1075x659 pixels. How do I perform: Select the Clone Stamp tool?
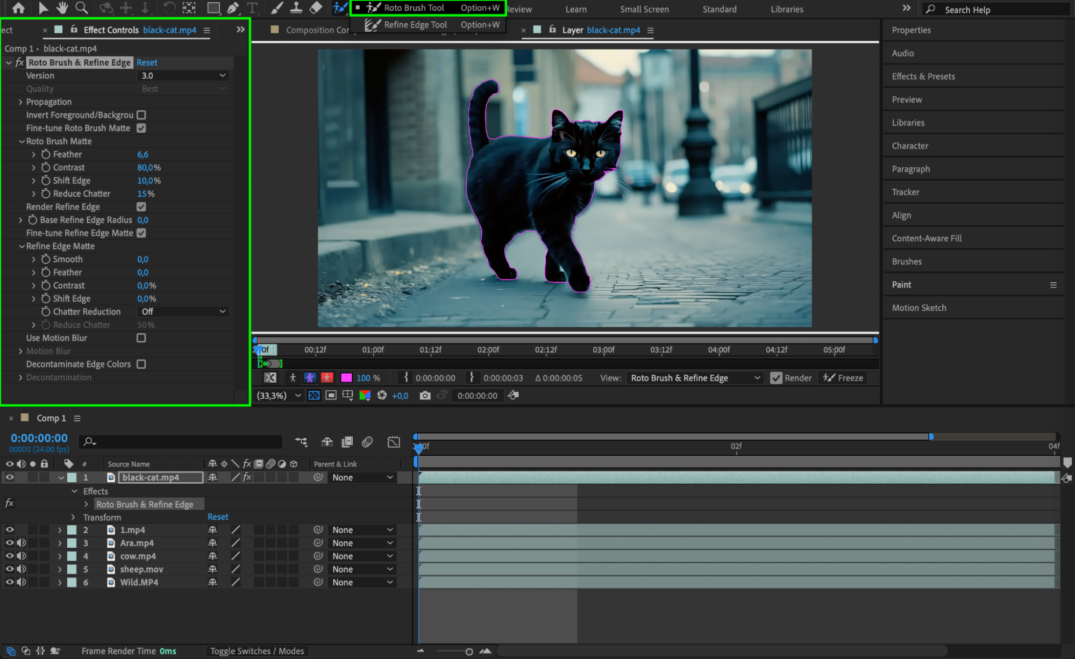(x=296, y=8)
